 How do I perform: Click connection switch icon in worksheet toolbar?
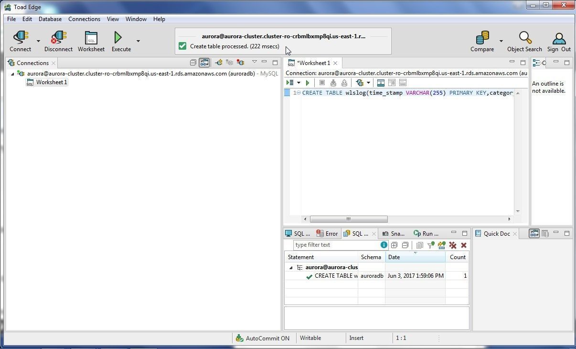360,83
